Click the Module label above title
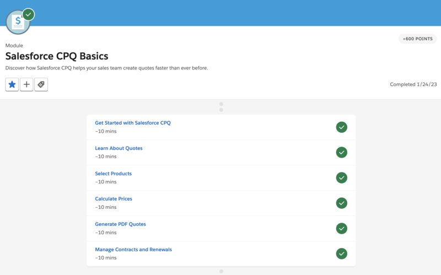Image resolution: width=441 pixels, height=275 pixels. coord(14,46)
